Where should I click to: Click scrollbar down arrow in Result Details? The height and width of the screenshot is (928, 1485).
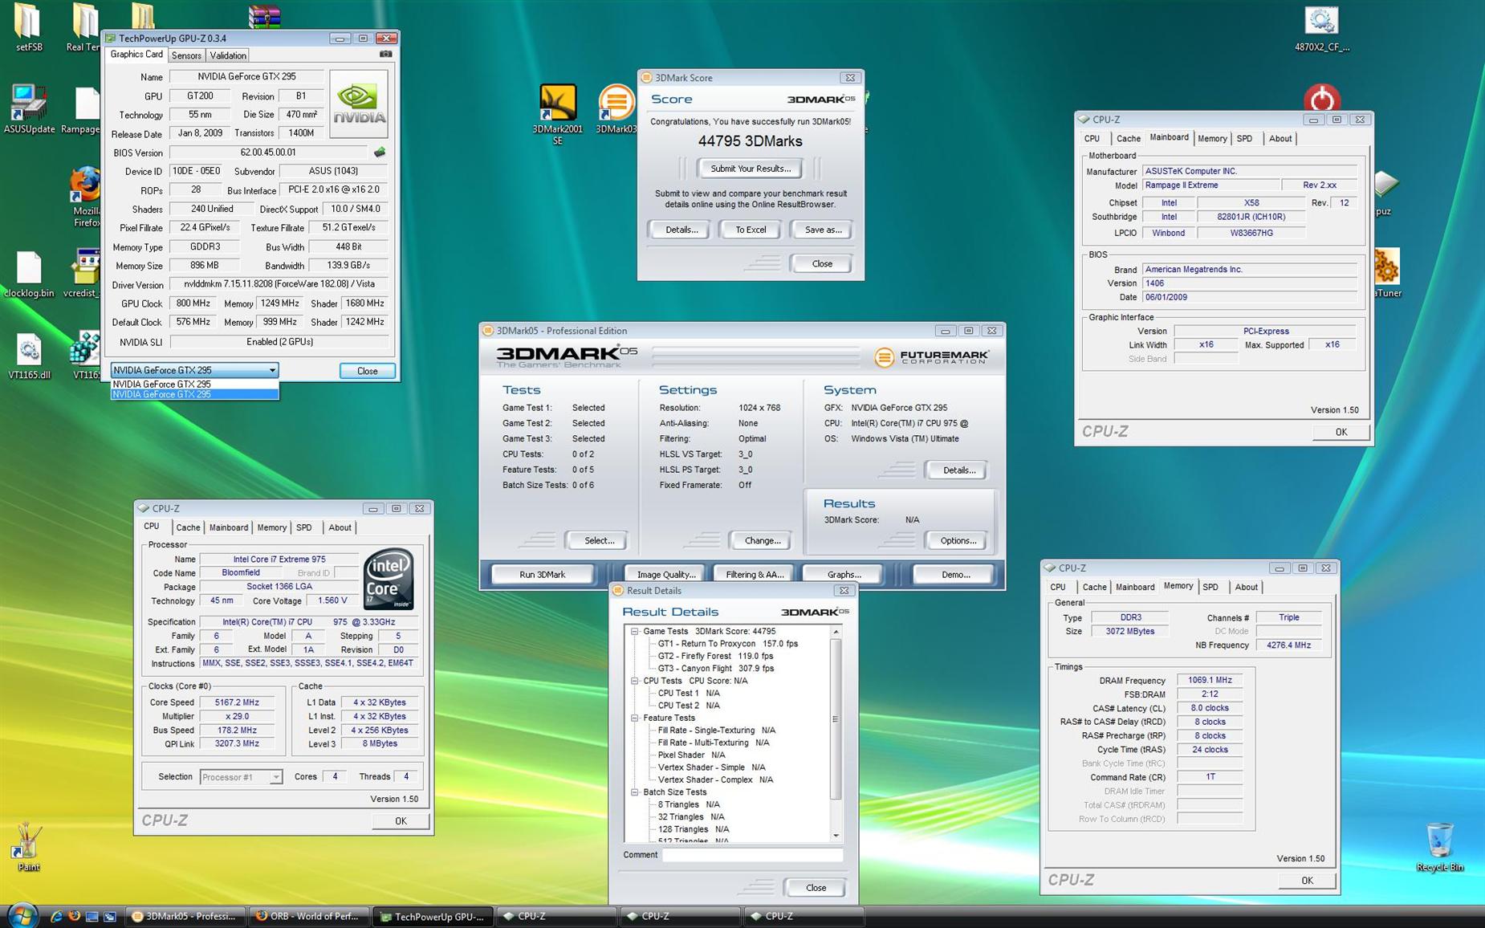[836, 836]
